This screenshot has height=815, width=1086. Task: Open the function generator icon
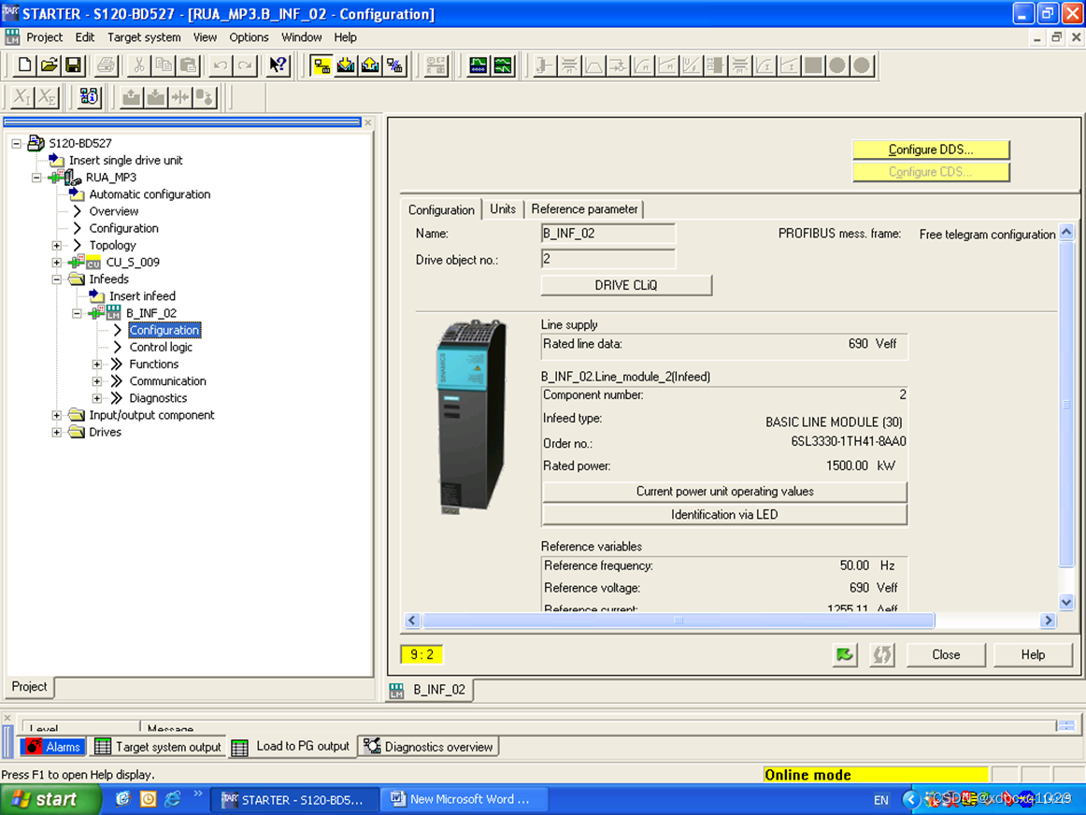coord(503,65)
